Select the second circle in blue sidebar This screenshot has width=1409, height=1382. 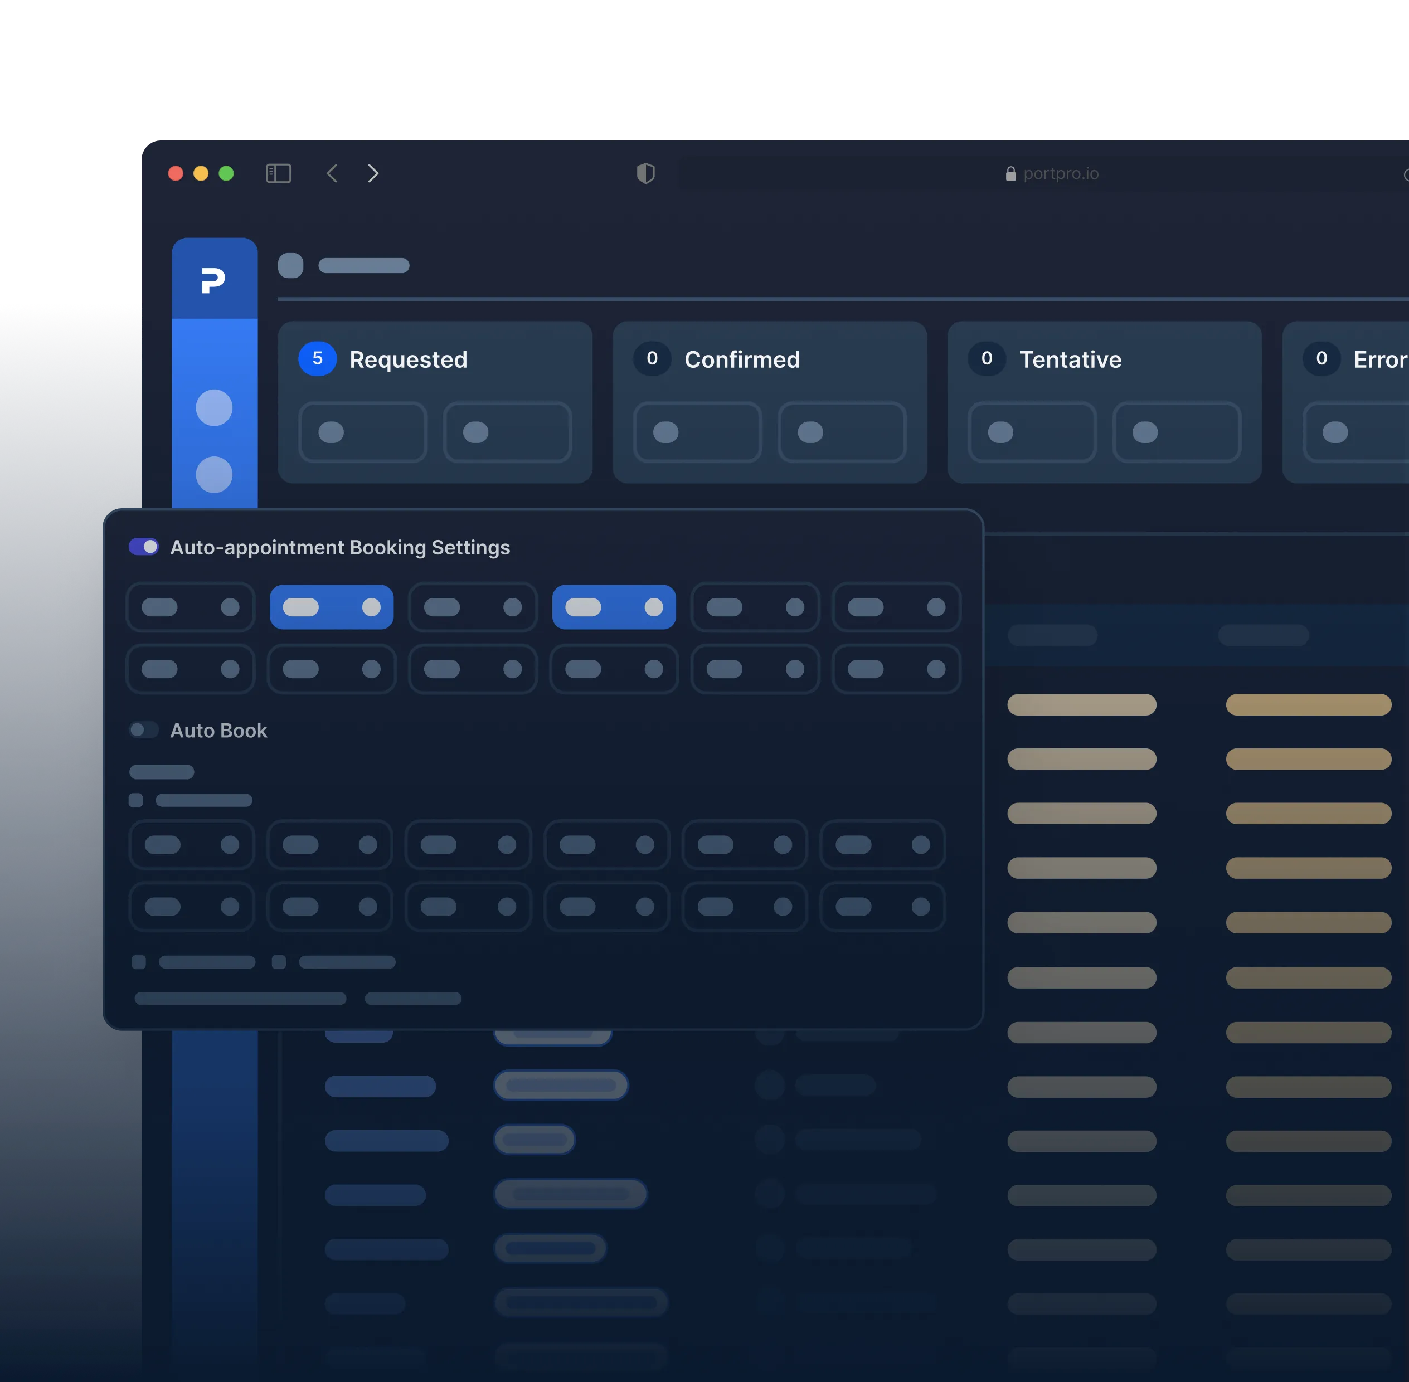[214, 475]
